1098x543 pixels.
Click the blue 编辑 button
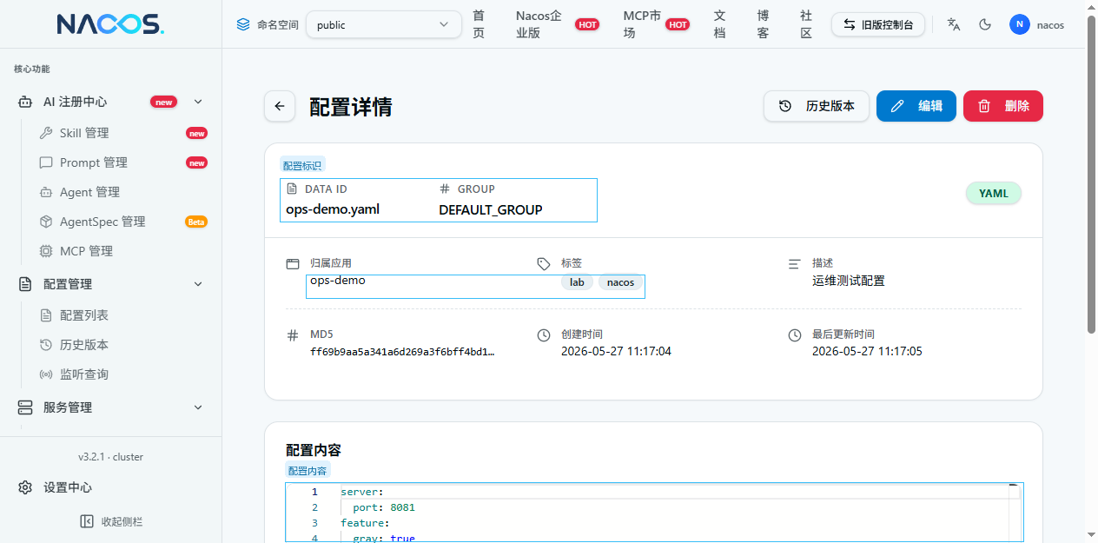[916, 106]
